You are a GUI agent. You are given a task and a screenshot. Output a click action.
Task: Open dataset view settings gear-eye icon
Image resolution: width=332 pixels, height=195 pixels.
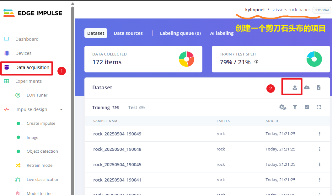(x=283, y=107)
